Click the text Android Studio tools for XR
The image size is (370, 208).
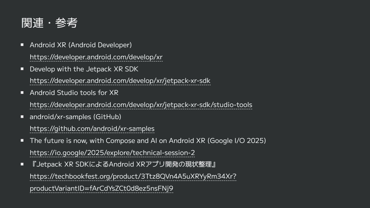[x=74, y=93]
